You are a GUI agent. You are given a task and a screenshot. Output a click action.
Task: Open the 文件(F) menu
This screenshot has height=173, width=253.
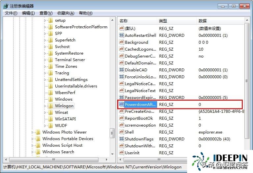click(x=11, y=13)
